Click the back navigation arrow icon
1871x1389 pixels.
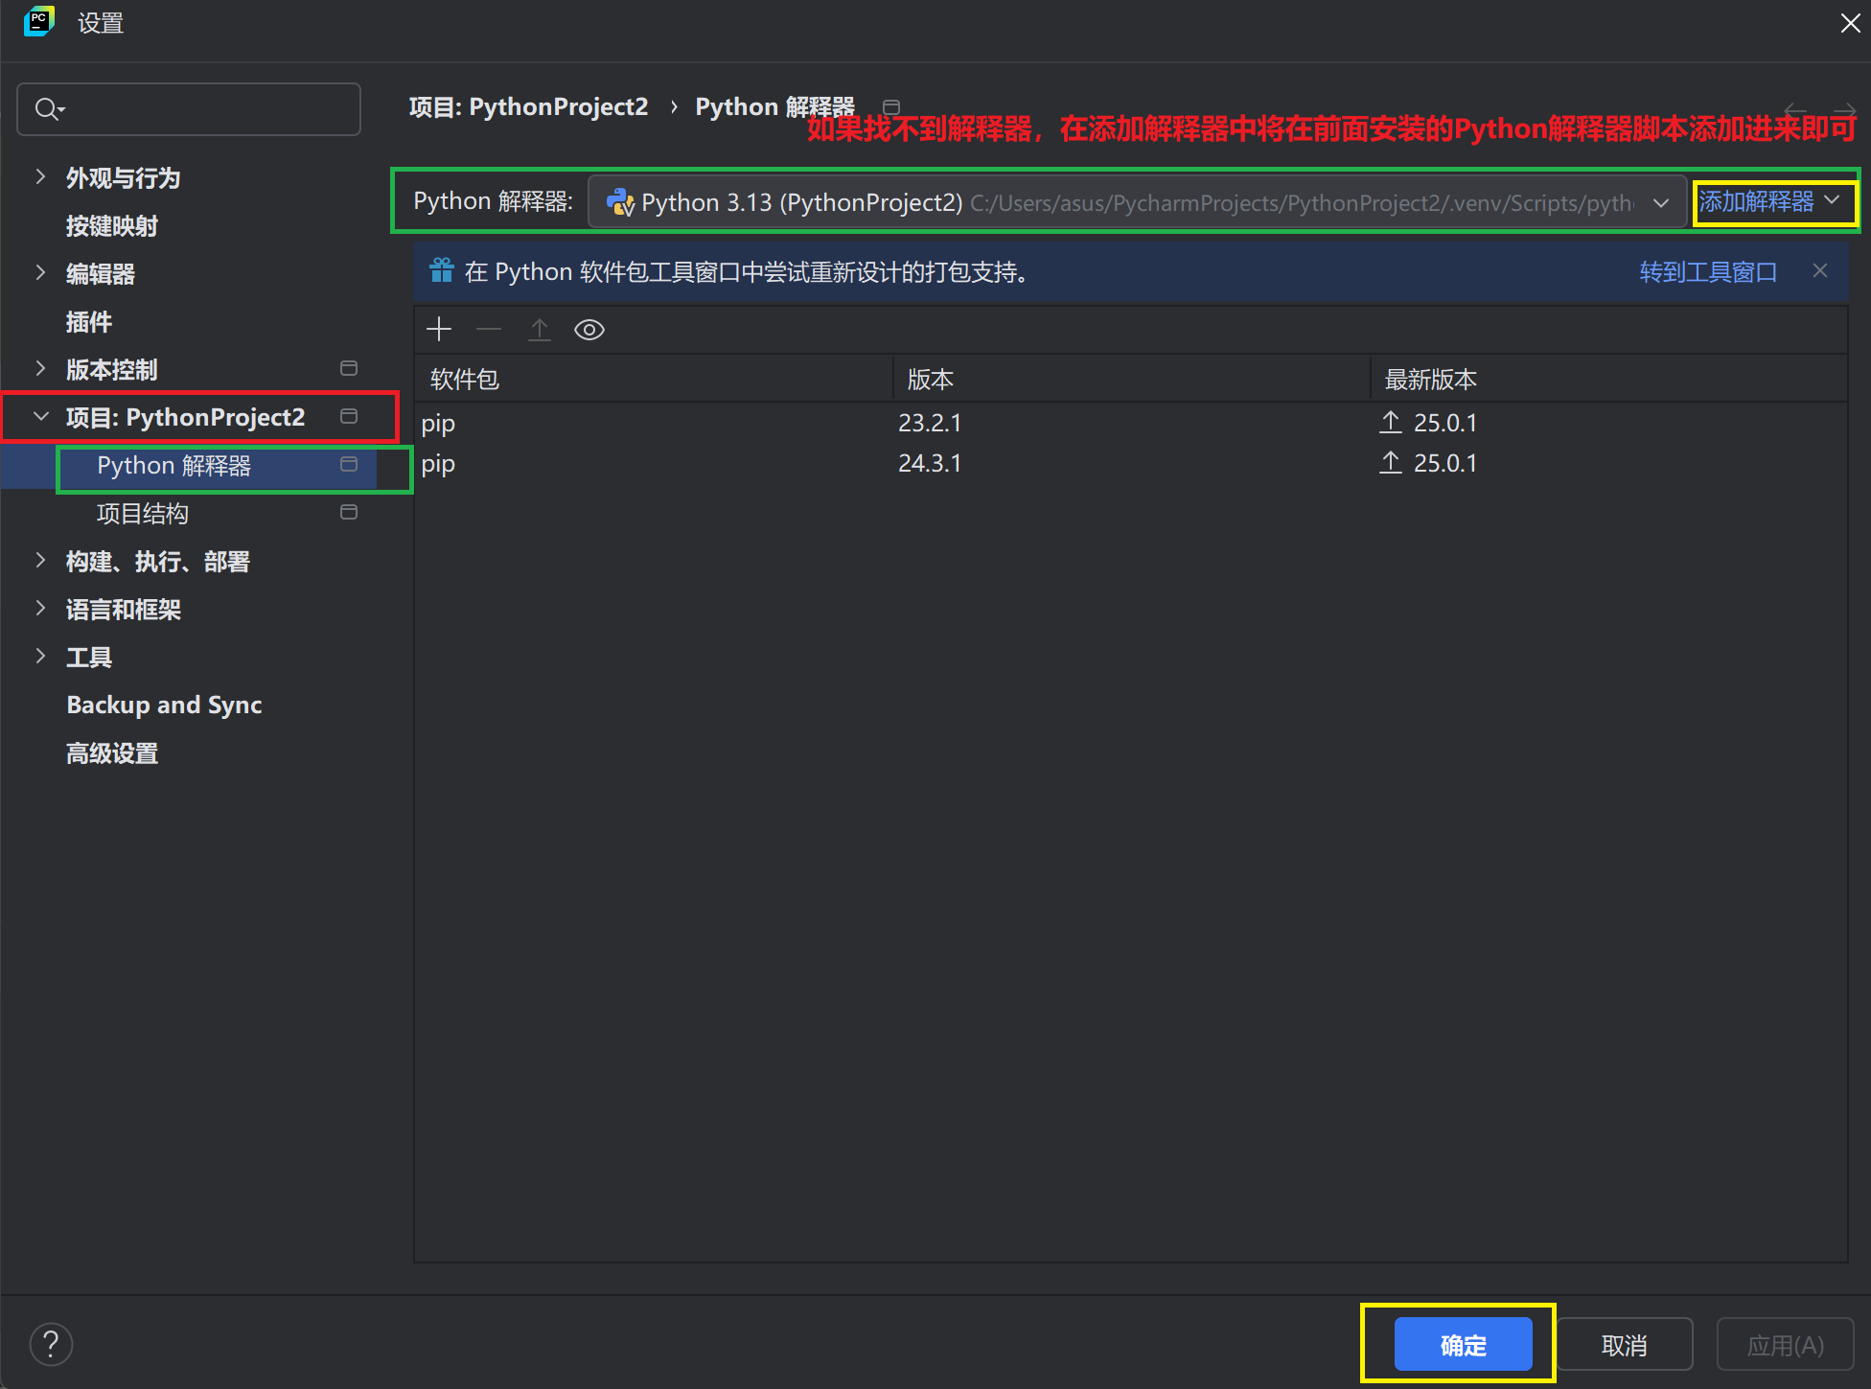pyautogui.click(x=1795, y=110)
